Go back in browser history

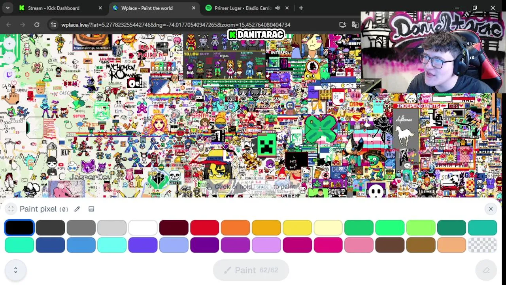click(x=9, y=25)
